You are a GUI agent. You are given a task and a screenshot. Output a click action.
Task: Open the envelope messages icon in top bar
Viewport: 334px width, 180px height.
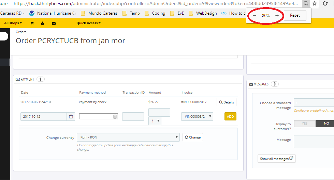pyautogui.click(x=54, y=23)
